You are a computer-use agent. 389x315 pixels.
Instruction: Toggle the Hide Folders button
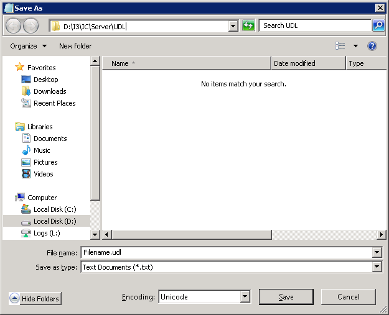click(35, 299)
